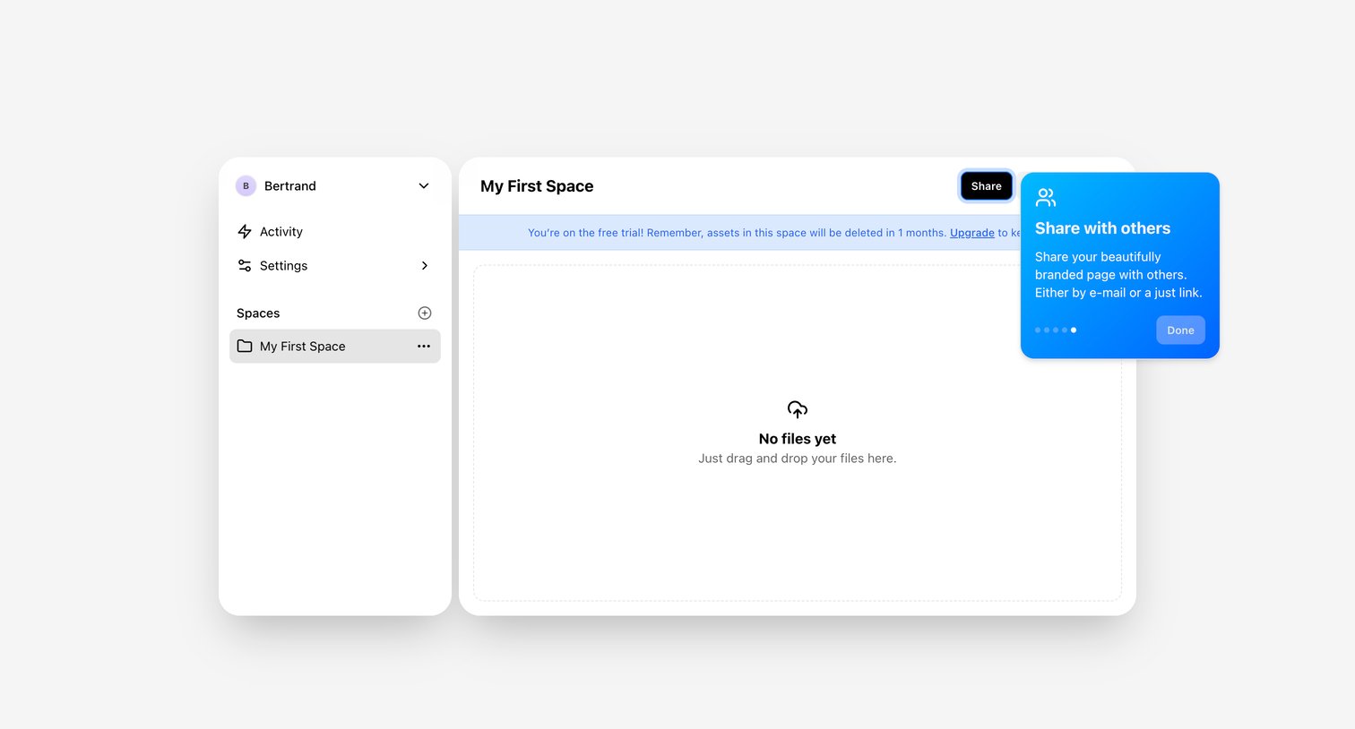Screen dimensions: 1355x729
Task: Open the Settings menu item
Action: coord(335,266)
